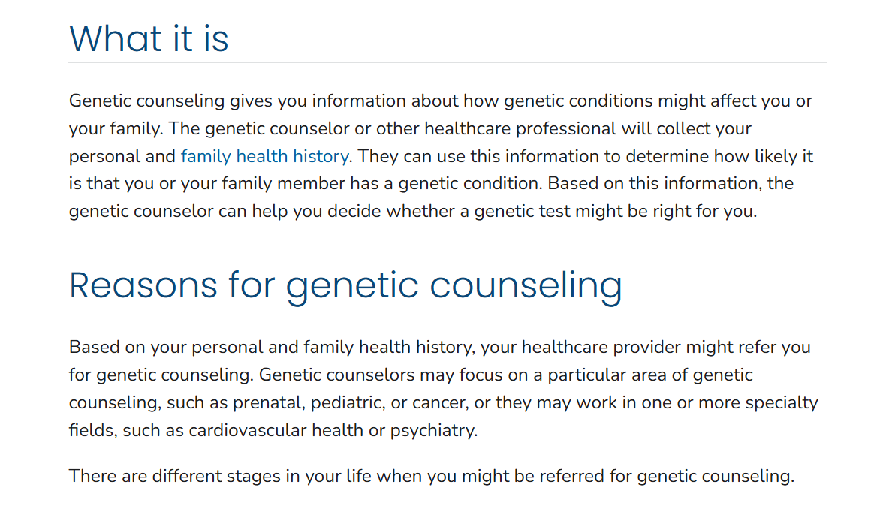Click the "What it is" heading
The width and height of the screenshot is (880, 521).
point(149,38)
